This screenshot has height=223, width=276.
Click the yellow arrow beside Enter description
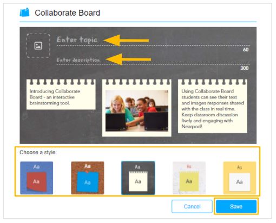point(128,59)
